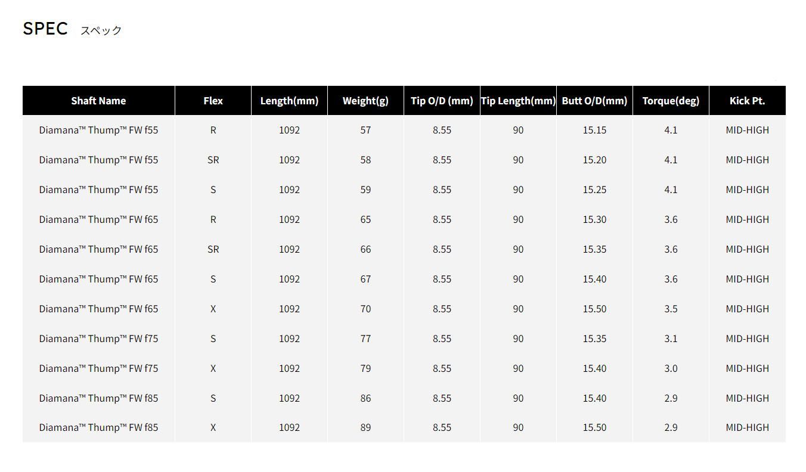This screenshot has width=806, height=472.
Task: Click the Butt O/D(mm) column header
Action: (594, 101)
